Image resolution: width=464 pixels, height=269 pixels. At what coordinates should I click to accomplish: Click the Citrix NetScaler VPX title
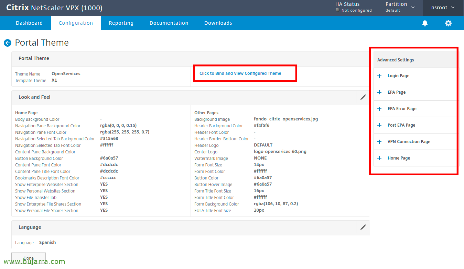click(54, 8)
